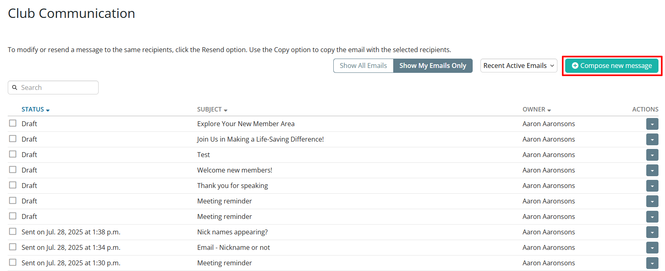
Task: Open the Recent Active Emails dropdown
Action: pyautogui.click(x=518, y=66)
